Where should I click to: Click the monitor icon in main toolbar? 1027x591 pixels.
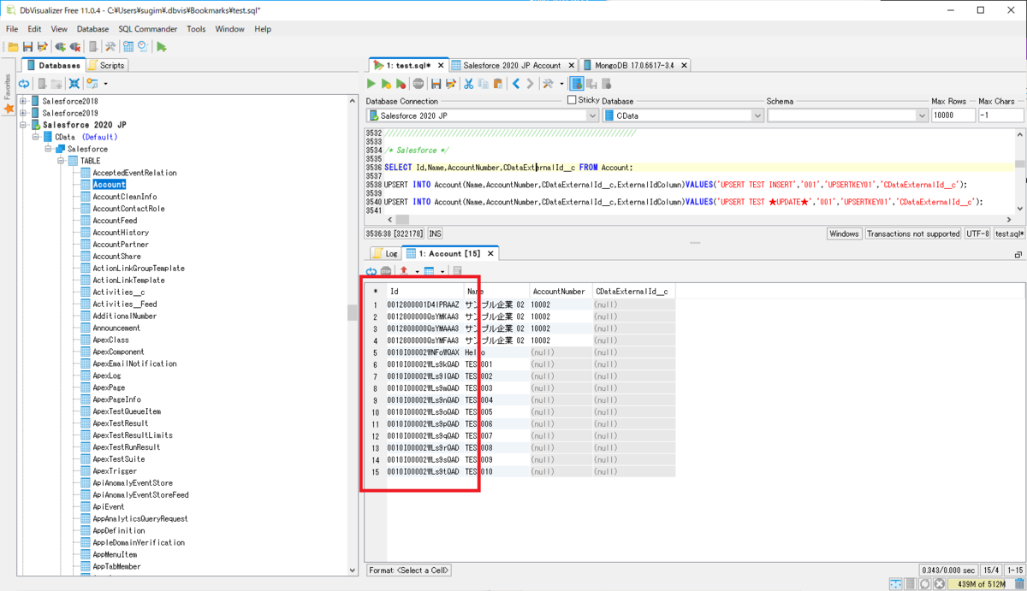coord(143,47)
